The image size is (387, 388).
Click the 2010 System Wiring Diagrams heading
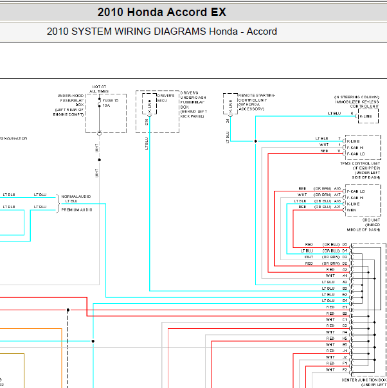tap(161, 31)
